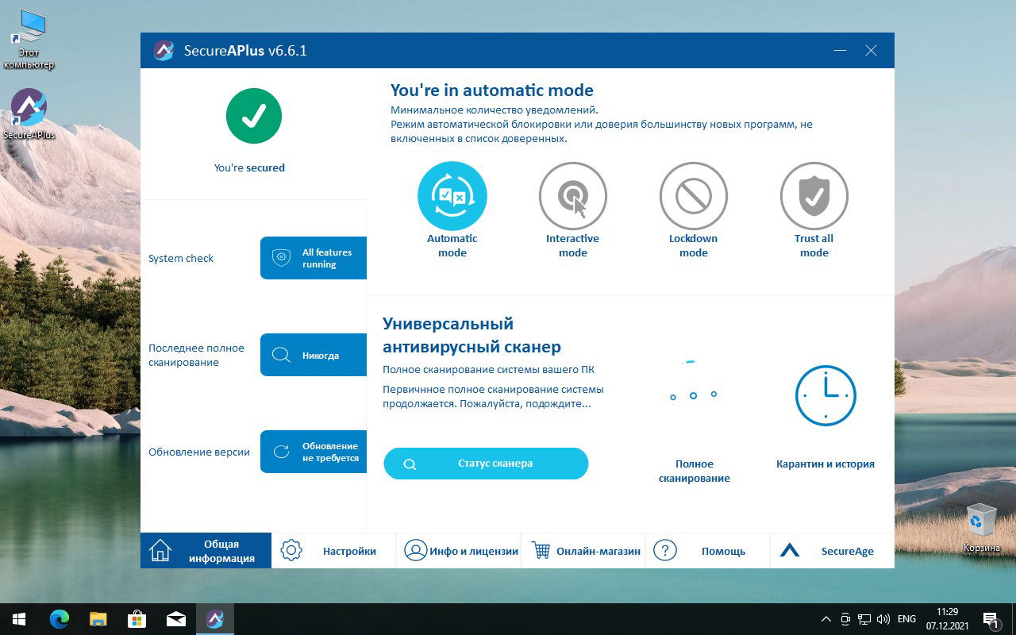Launch Microsoft Edge from taskbar

(60, 619)
